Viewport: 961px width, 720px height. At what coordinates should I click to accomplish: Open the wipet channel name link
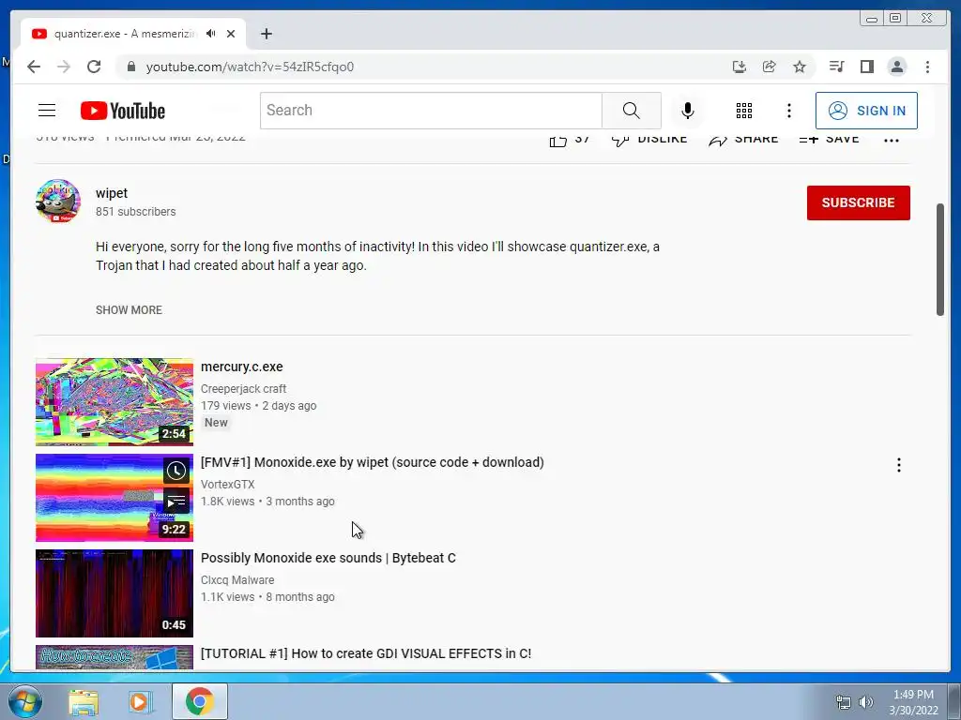[112, 193]
